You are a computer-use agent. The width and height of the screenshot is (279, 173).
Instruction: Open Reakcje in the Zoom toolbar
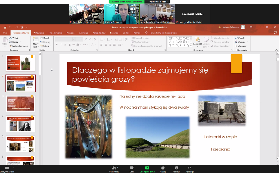(176, 168)
